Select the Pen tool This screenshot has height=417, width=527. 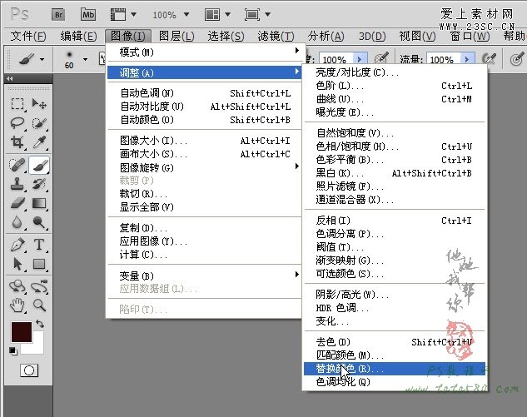pyautogui.click(x=17, y=245)
